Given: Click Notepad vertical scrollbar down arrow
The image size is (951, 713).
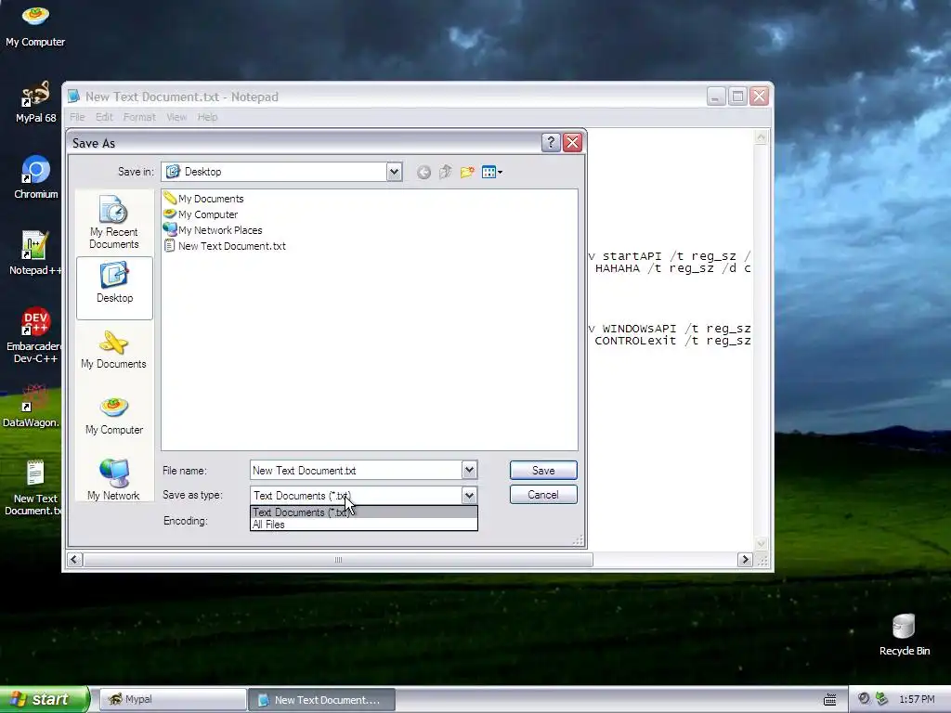Looking at the screenshot, I should (x=762, y=544).
